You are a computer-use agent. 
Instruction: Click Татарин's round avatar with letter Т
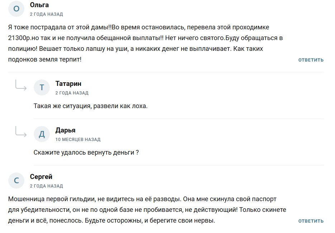point(42,87)
